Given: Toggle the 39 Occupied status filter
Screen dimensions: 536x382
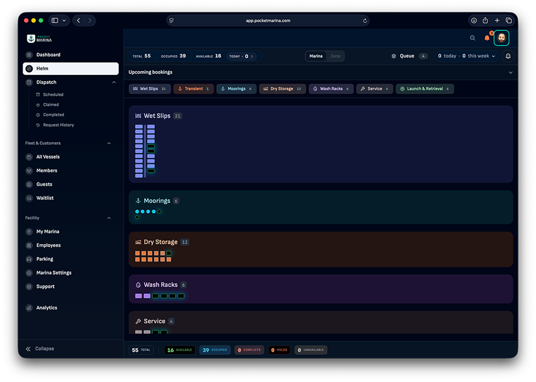Looking at the screenshot, I should (x=215, y=350).
